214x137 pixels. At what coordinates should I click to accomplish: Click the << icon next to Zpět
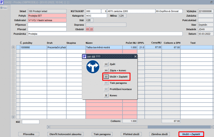point(106,64)
